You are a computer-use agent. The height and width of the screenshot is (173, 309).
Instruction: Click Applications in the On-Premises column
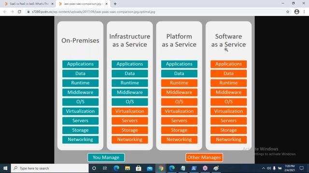pos(81,64)
